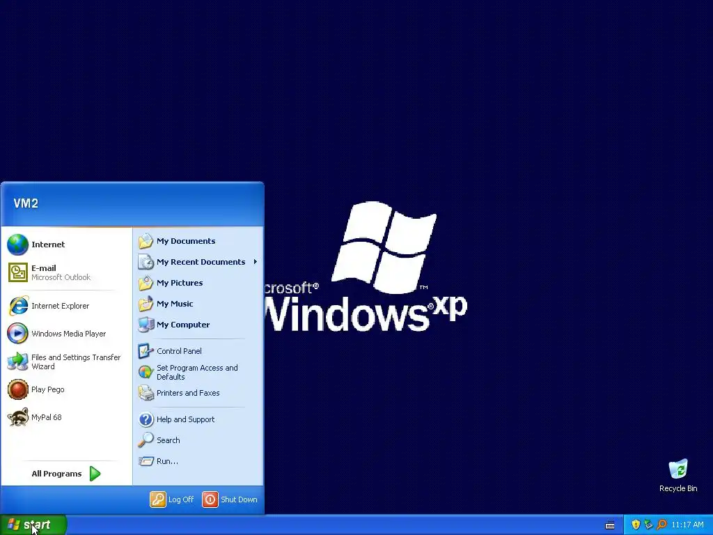Open the Microsoft Outlook E-mail icon
Screen dimensions: 713x535
[x=17, y=272]
